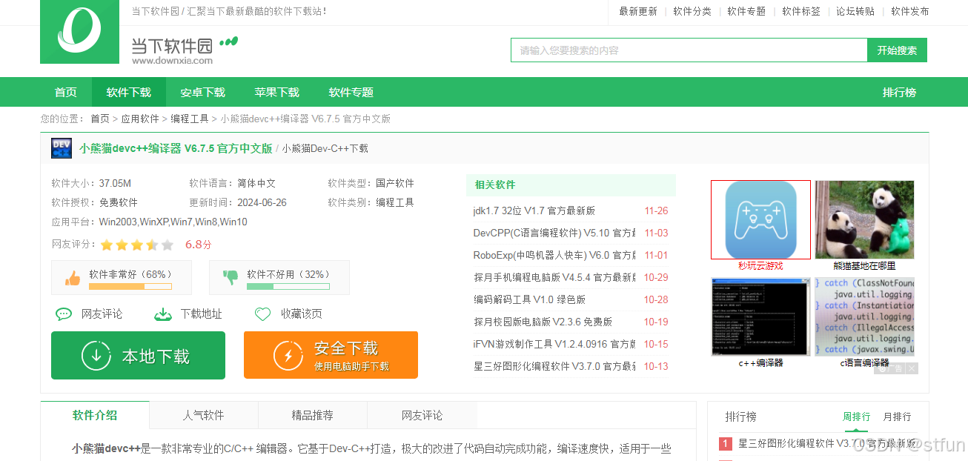
Task: Open the 首页 navigation tab
Action: coord(66,93)
